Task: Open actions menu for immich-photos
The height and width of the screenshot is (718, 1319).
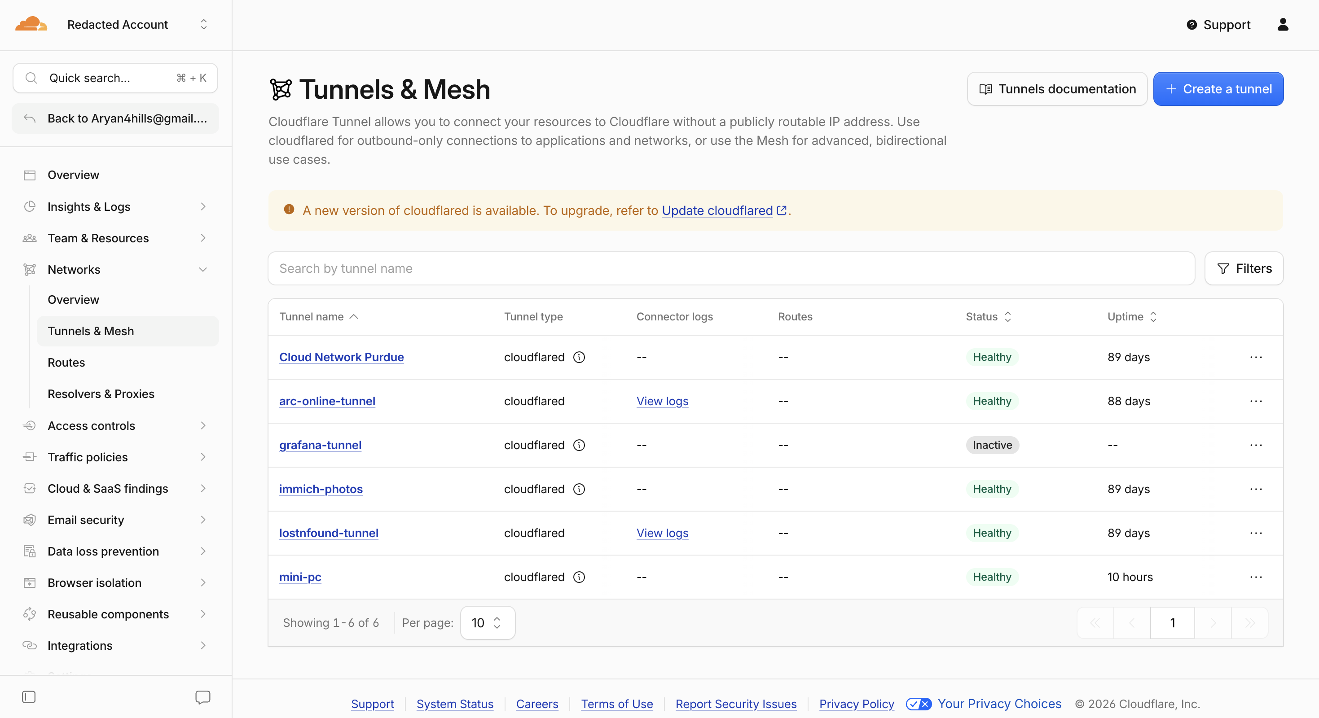Action: 1256,489
